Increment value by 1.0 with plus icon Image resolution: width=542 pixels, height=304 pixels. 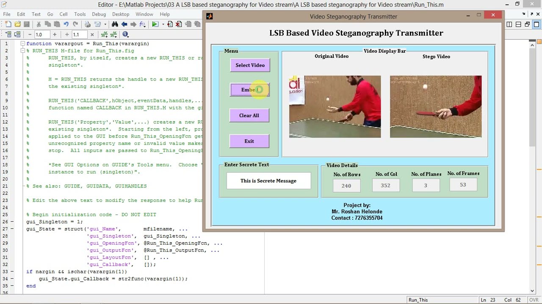tap(55, 34)
